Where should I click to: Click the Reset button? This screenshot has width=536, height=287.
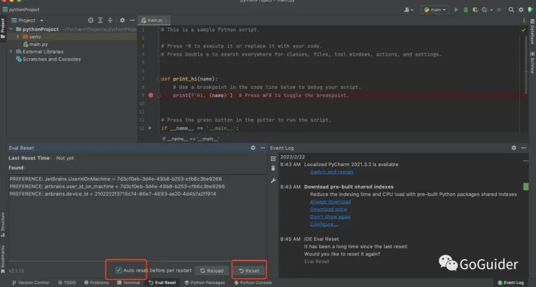tap(249, 270)
